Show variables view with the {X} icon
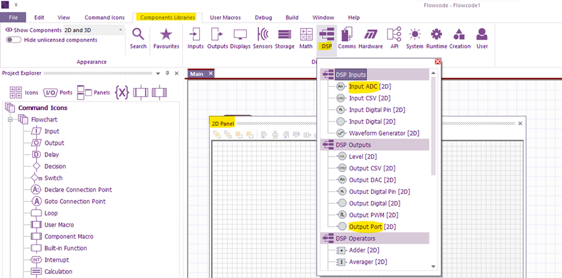The height and width of the screenshot is (278, 562). coord(122,93)
